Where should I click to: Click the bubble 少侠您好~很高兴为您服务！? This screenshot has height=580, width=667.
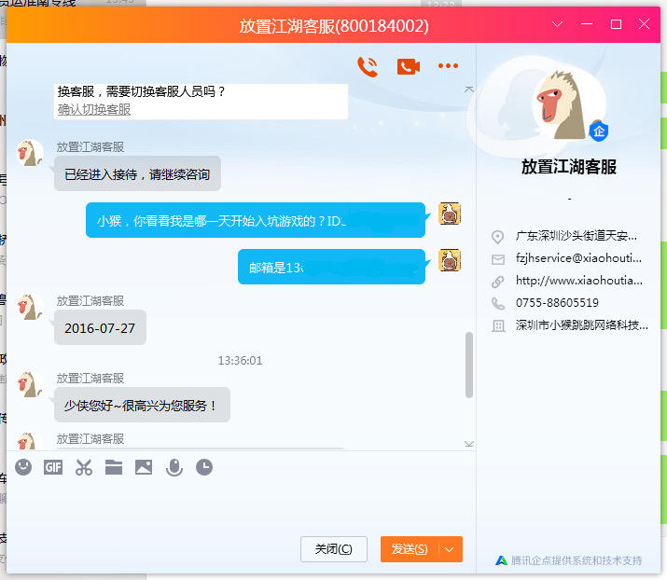click(142, 405)
